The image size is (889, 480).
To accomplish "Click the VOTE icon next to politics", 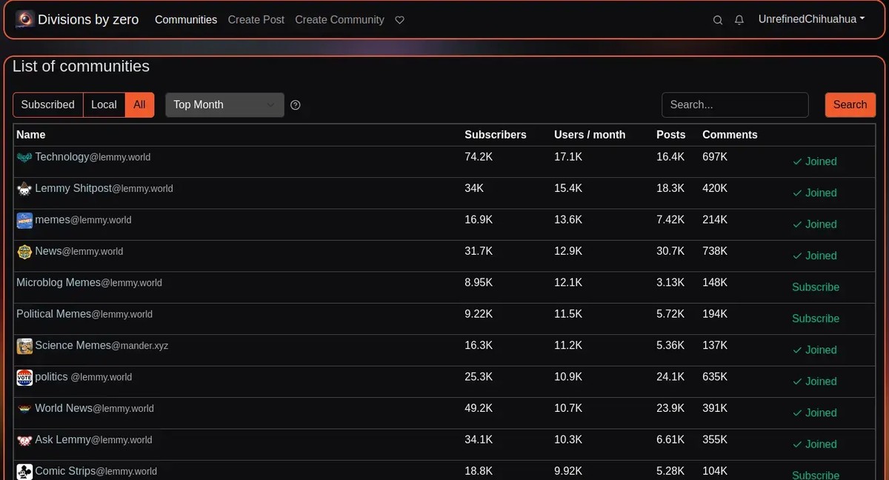I will click(x=24, y=377).
